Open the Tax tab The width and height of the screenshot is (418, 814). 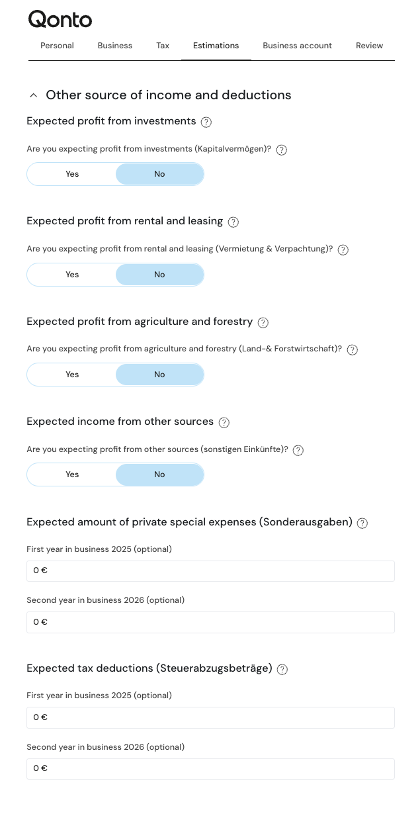(163, 46)
